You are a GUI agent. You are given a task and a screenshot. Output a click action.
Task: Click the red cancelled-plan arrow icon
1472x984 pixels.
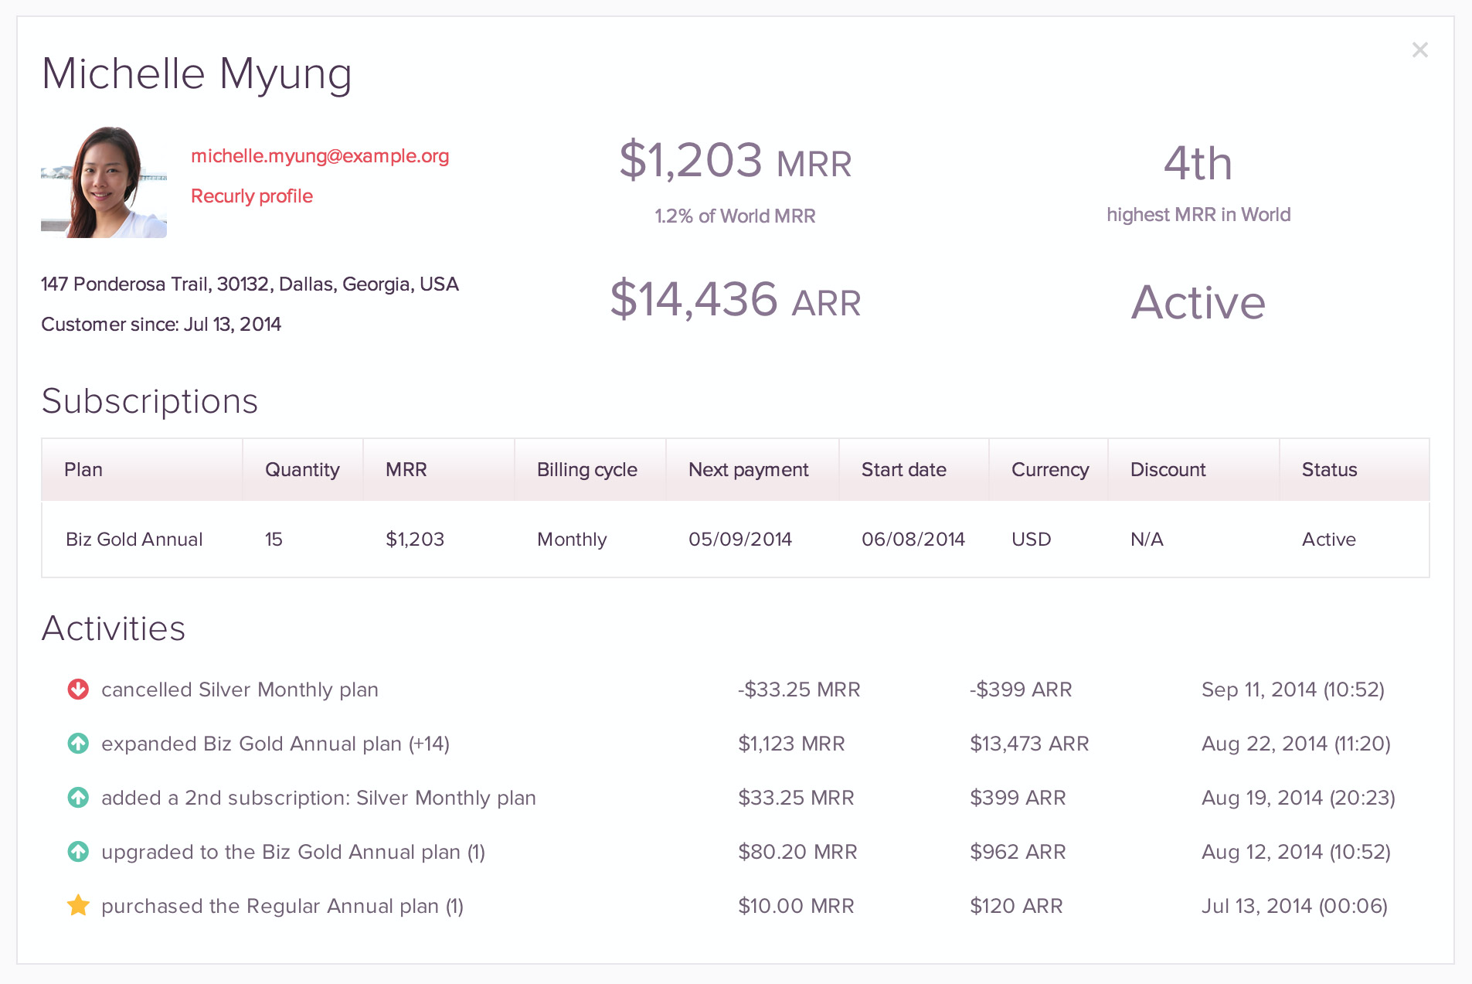(x=78, y=689)
